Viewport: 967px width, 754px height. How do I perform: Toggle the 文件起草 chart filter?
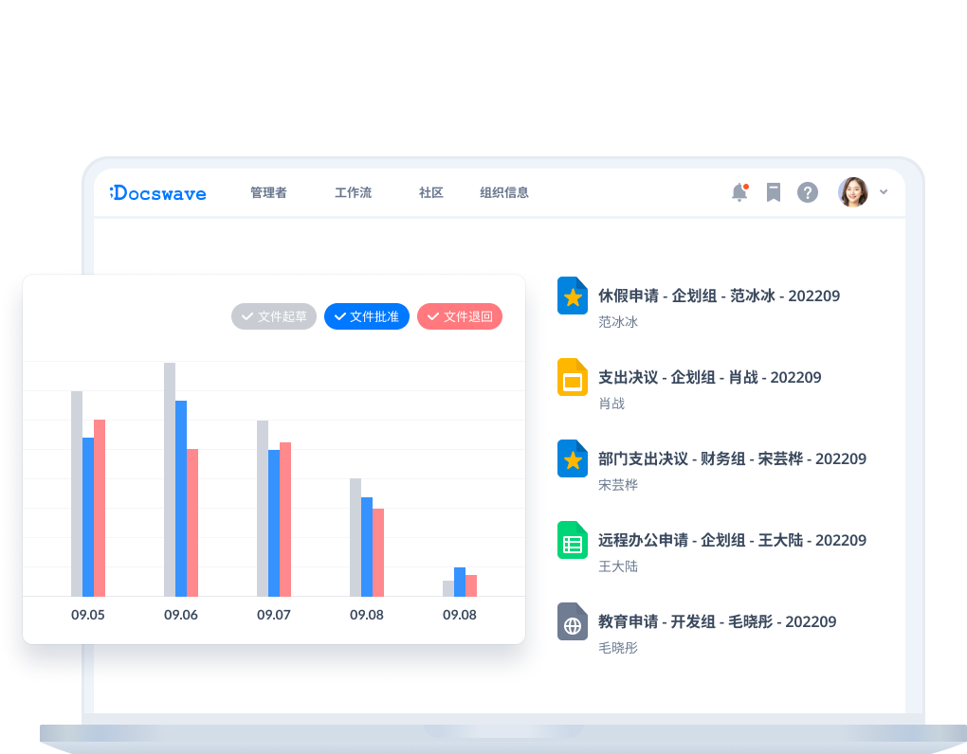274,316
